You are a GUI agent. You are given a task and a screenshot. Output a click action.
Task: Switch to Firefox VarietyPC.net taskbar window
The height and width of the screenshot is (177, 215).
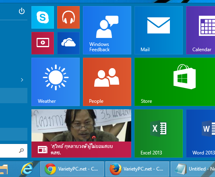pos(137,169)
